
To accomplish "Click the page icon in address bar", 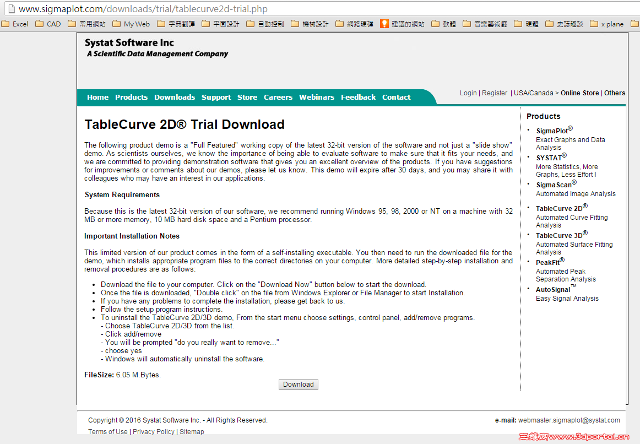I will click(x=12, y=9).
